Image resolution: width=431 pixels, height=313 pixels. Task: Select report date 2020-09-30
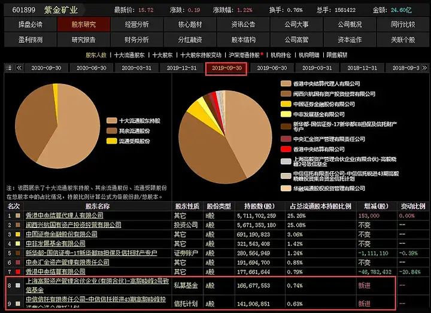click(46, 68)
